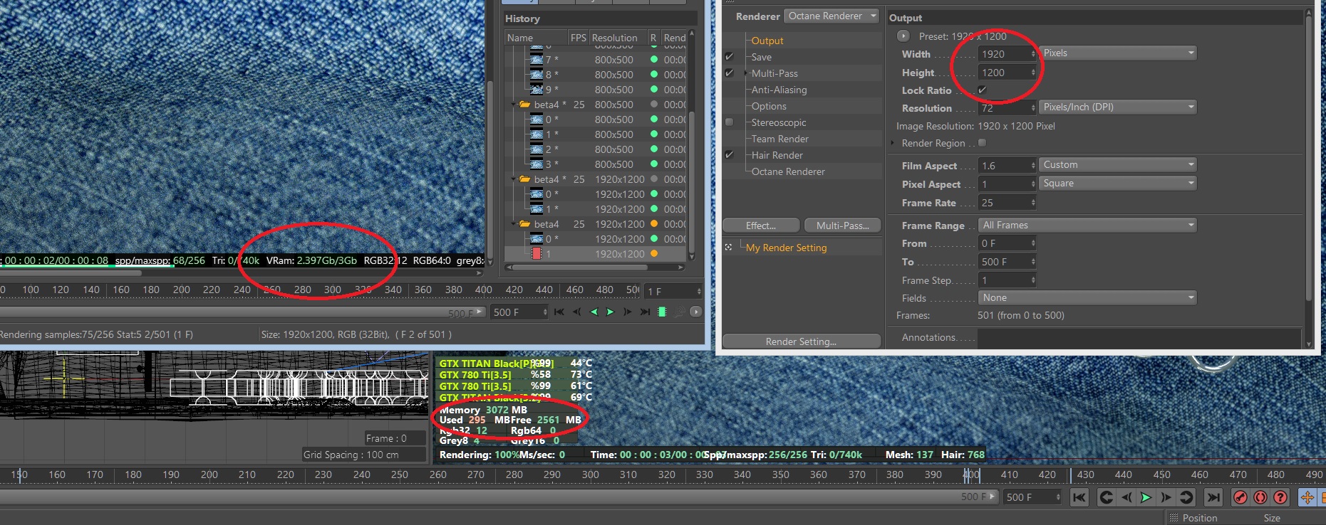Click the Render Setting... button
The width and height of the screenshot is (1326, 525).
(802, 341)
